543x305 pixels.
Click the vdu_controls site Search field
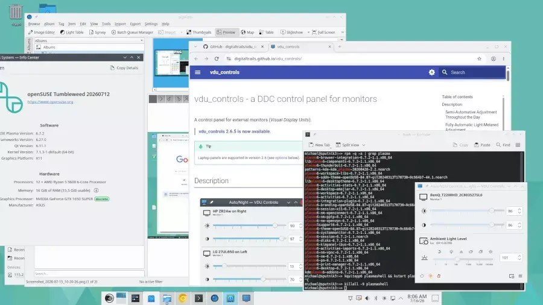point(472,72)
